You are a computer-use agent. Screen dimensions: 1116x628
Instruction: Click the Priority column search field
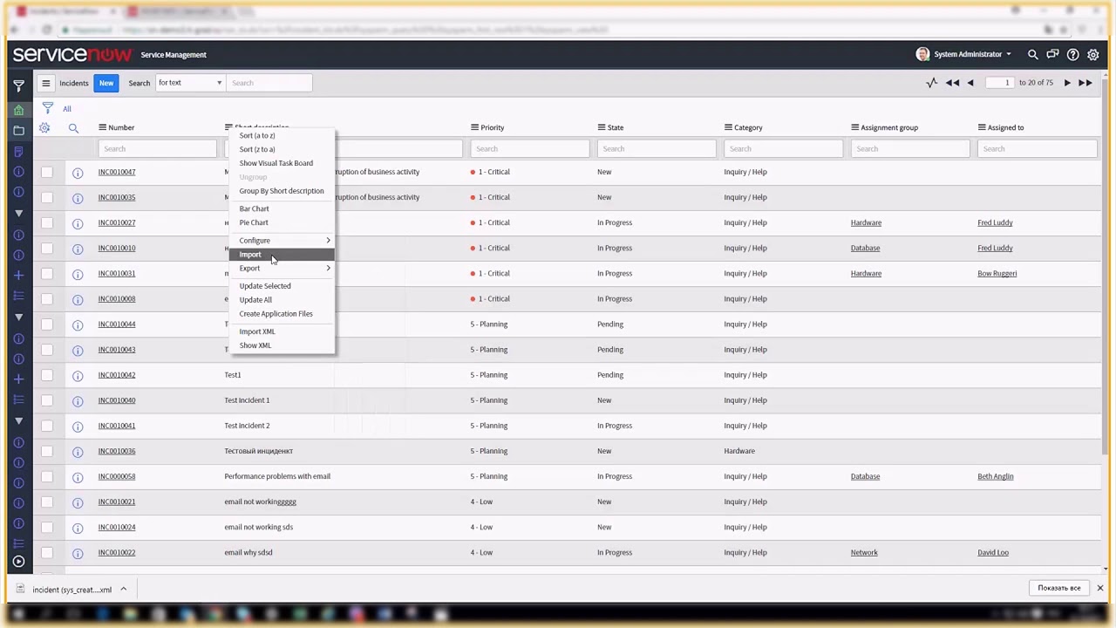point(530,149)
